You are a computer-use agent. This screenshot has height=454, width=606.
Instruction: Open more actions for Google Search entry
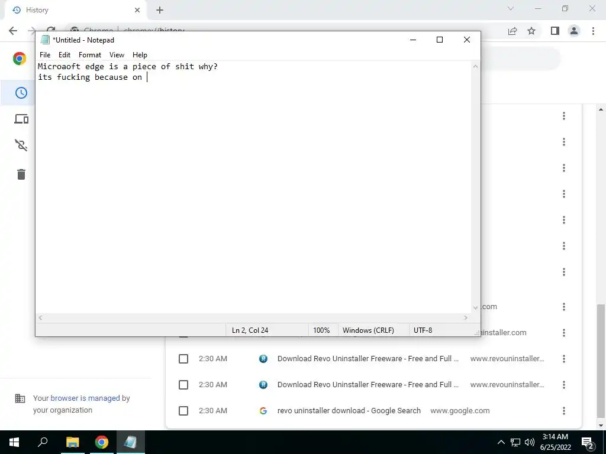[x=564, y=411]
